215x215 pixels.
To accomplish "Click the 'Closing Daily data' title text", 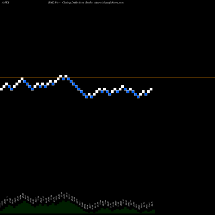I will 73,3.
